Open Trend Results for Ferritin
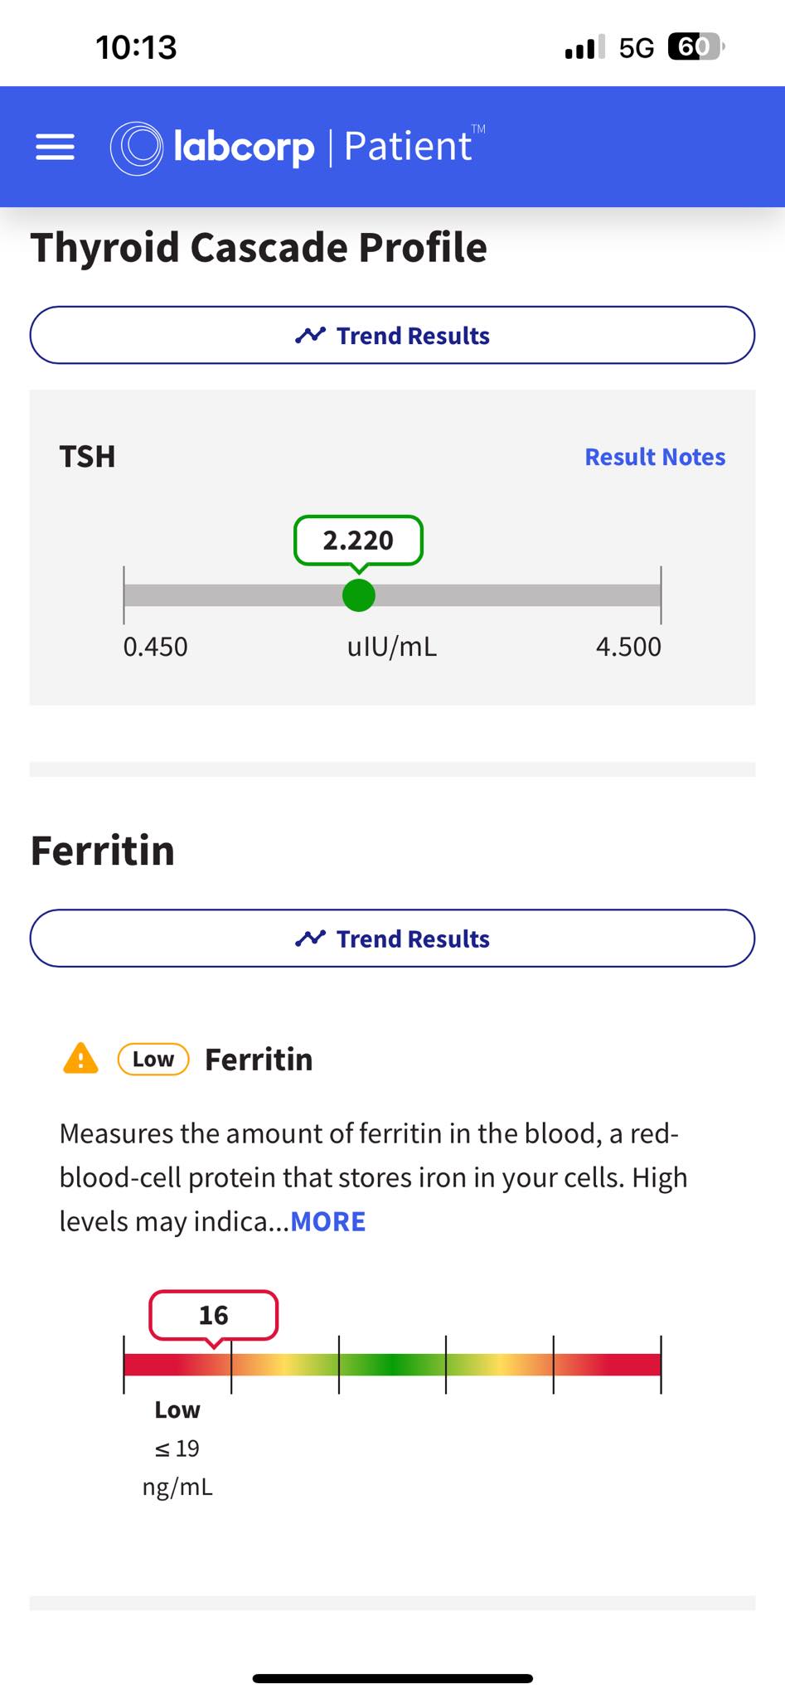Screen dimensions: 785x1698 (x=392, y=938)
